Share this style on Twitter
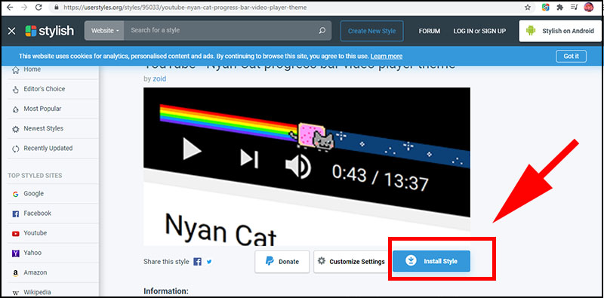604x298 pixels. [x=209, y=262]
